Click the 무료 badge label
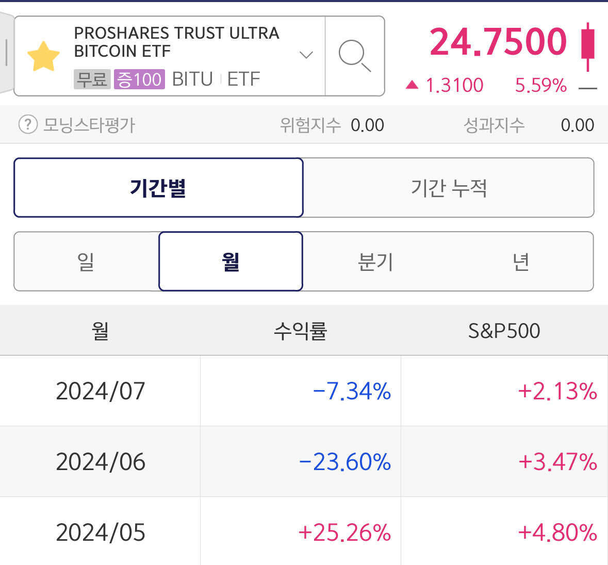608x565 pixels. 92,79
